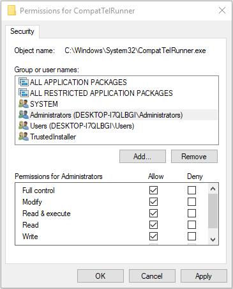This screenshot has width=233, height=289.
Task: Click the Apply button
Action: pyautogui.click(x=204, y=276)
